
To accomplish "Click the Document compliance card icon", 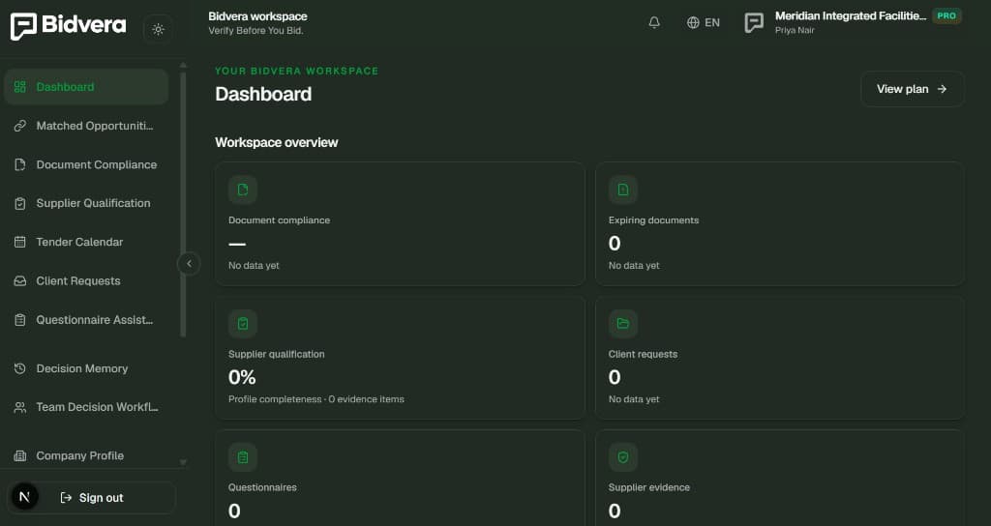I will coord(243,190).
